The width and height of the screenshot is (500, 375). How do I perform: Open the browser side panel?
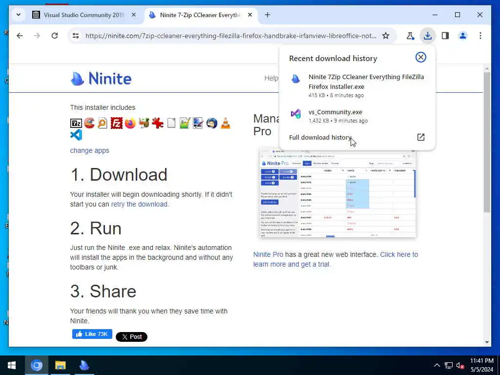click(445, 36)
